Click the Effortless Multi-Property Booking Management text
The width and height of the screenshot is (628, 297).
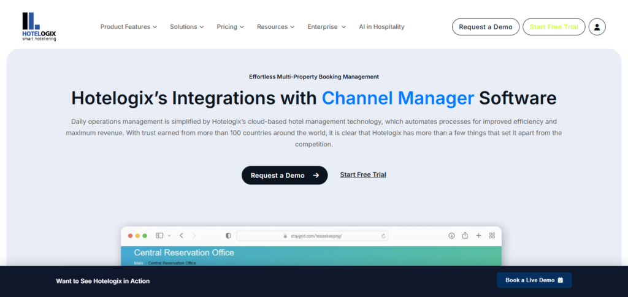314,77
